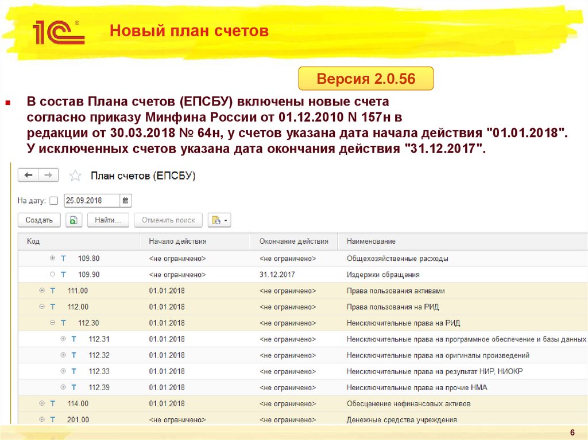Viewport: 588px width, 440px height.
Task: Collapse account 112.00 tree node
Action: pos(42,307)
